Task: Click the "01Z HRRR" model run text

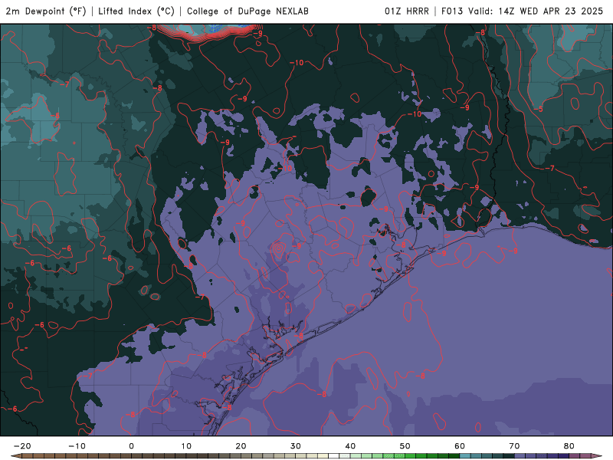Action: click(x=407, y=11)
